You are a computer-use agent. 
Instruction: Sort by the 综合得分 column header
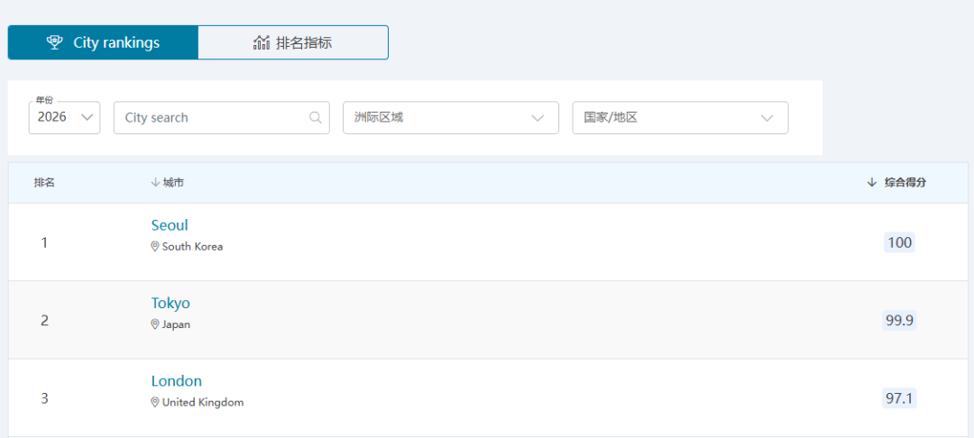(x=897, y=182)
